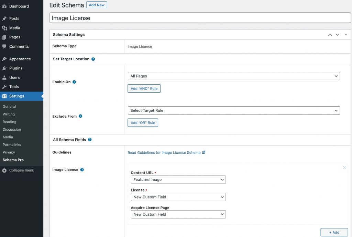Screen dimensions: 352x237
Task: Click the schema title input field
Action: [x=199, y=18]
